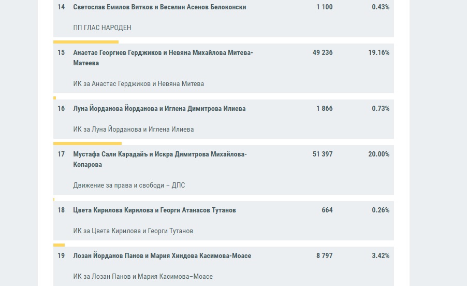Click yellow progress bar above candidate 15
Image resolution: width=467 pixels, height=286 pixels.
(x=86, y=42)
